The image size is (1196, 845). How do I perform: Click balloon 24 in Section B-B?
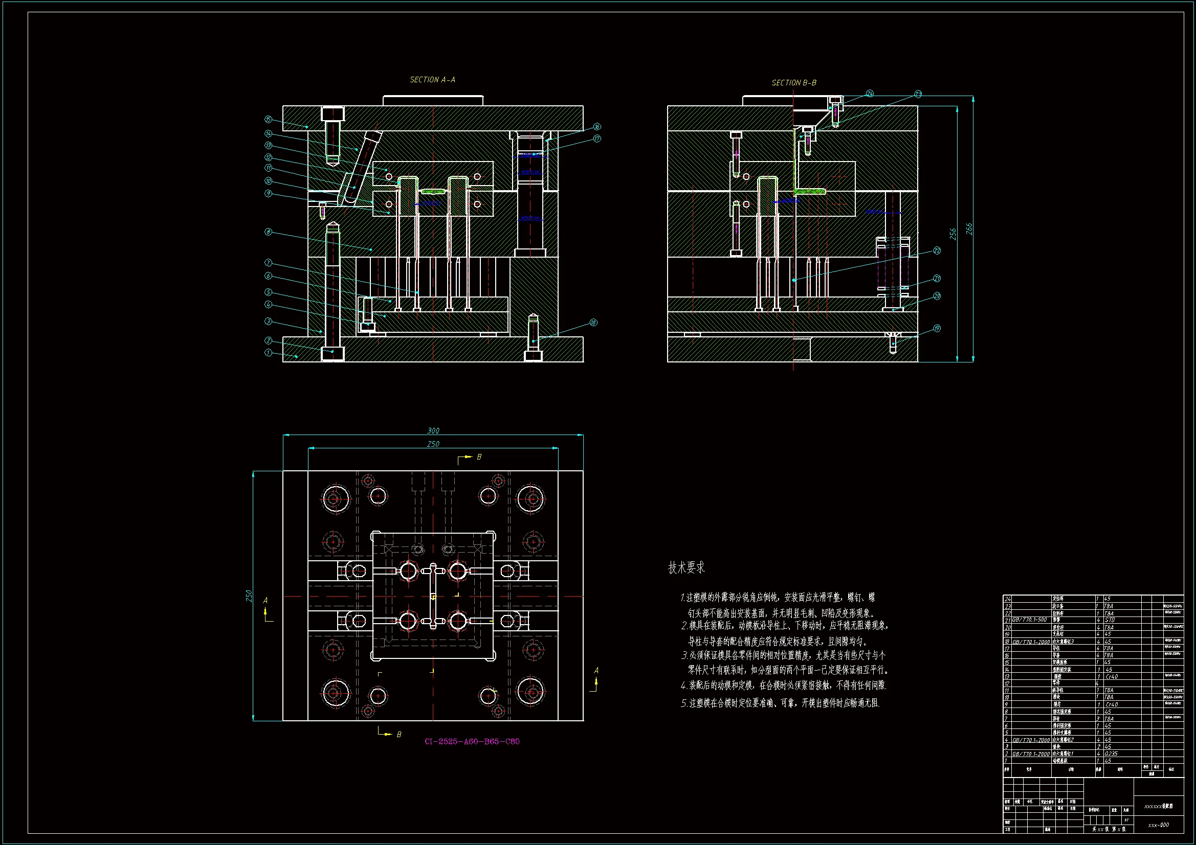pos(870,94)
